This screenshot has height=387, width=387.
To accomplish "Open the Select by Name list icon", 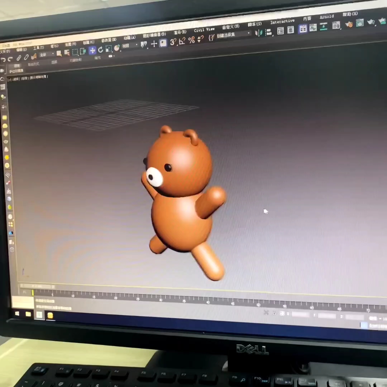I will [67, 52].
